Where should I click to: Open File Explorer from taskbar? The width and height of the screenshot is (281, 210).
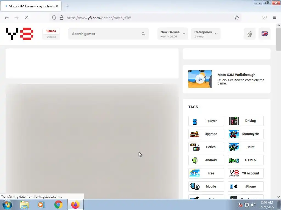point(24,205)
